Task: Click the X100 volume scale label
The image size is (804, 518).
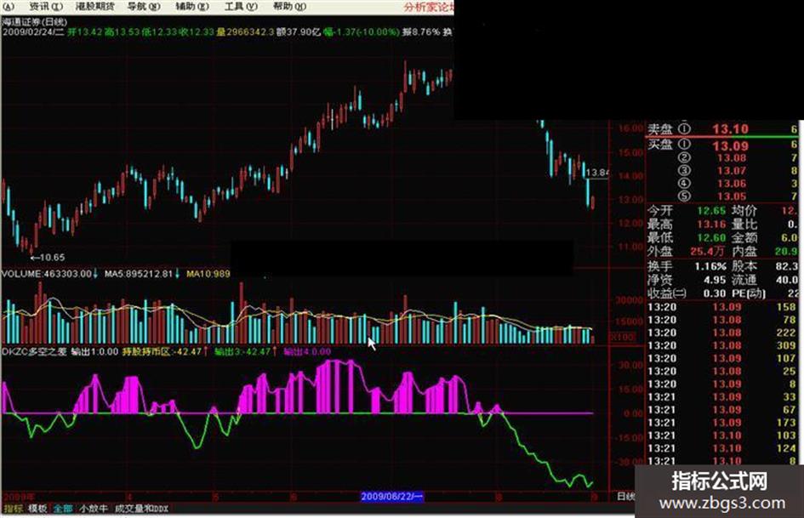Action: pyautogui.click(x=621, y=337)
